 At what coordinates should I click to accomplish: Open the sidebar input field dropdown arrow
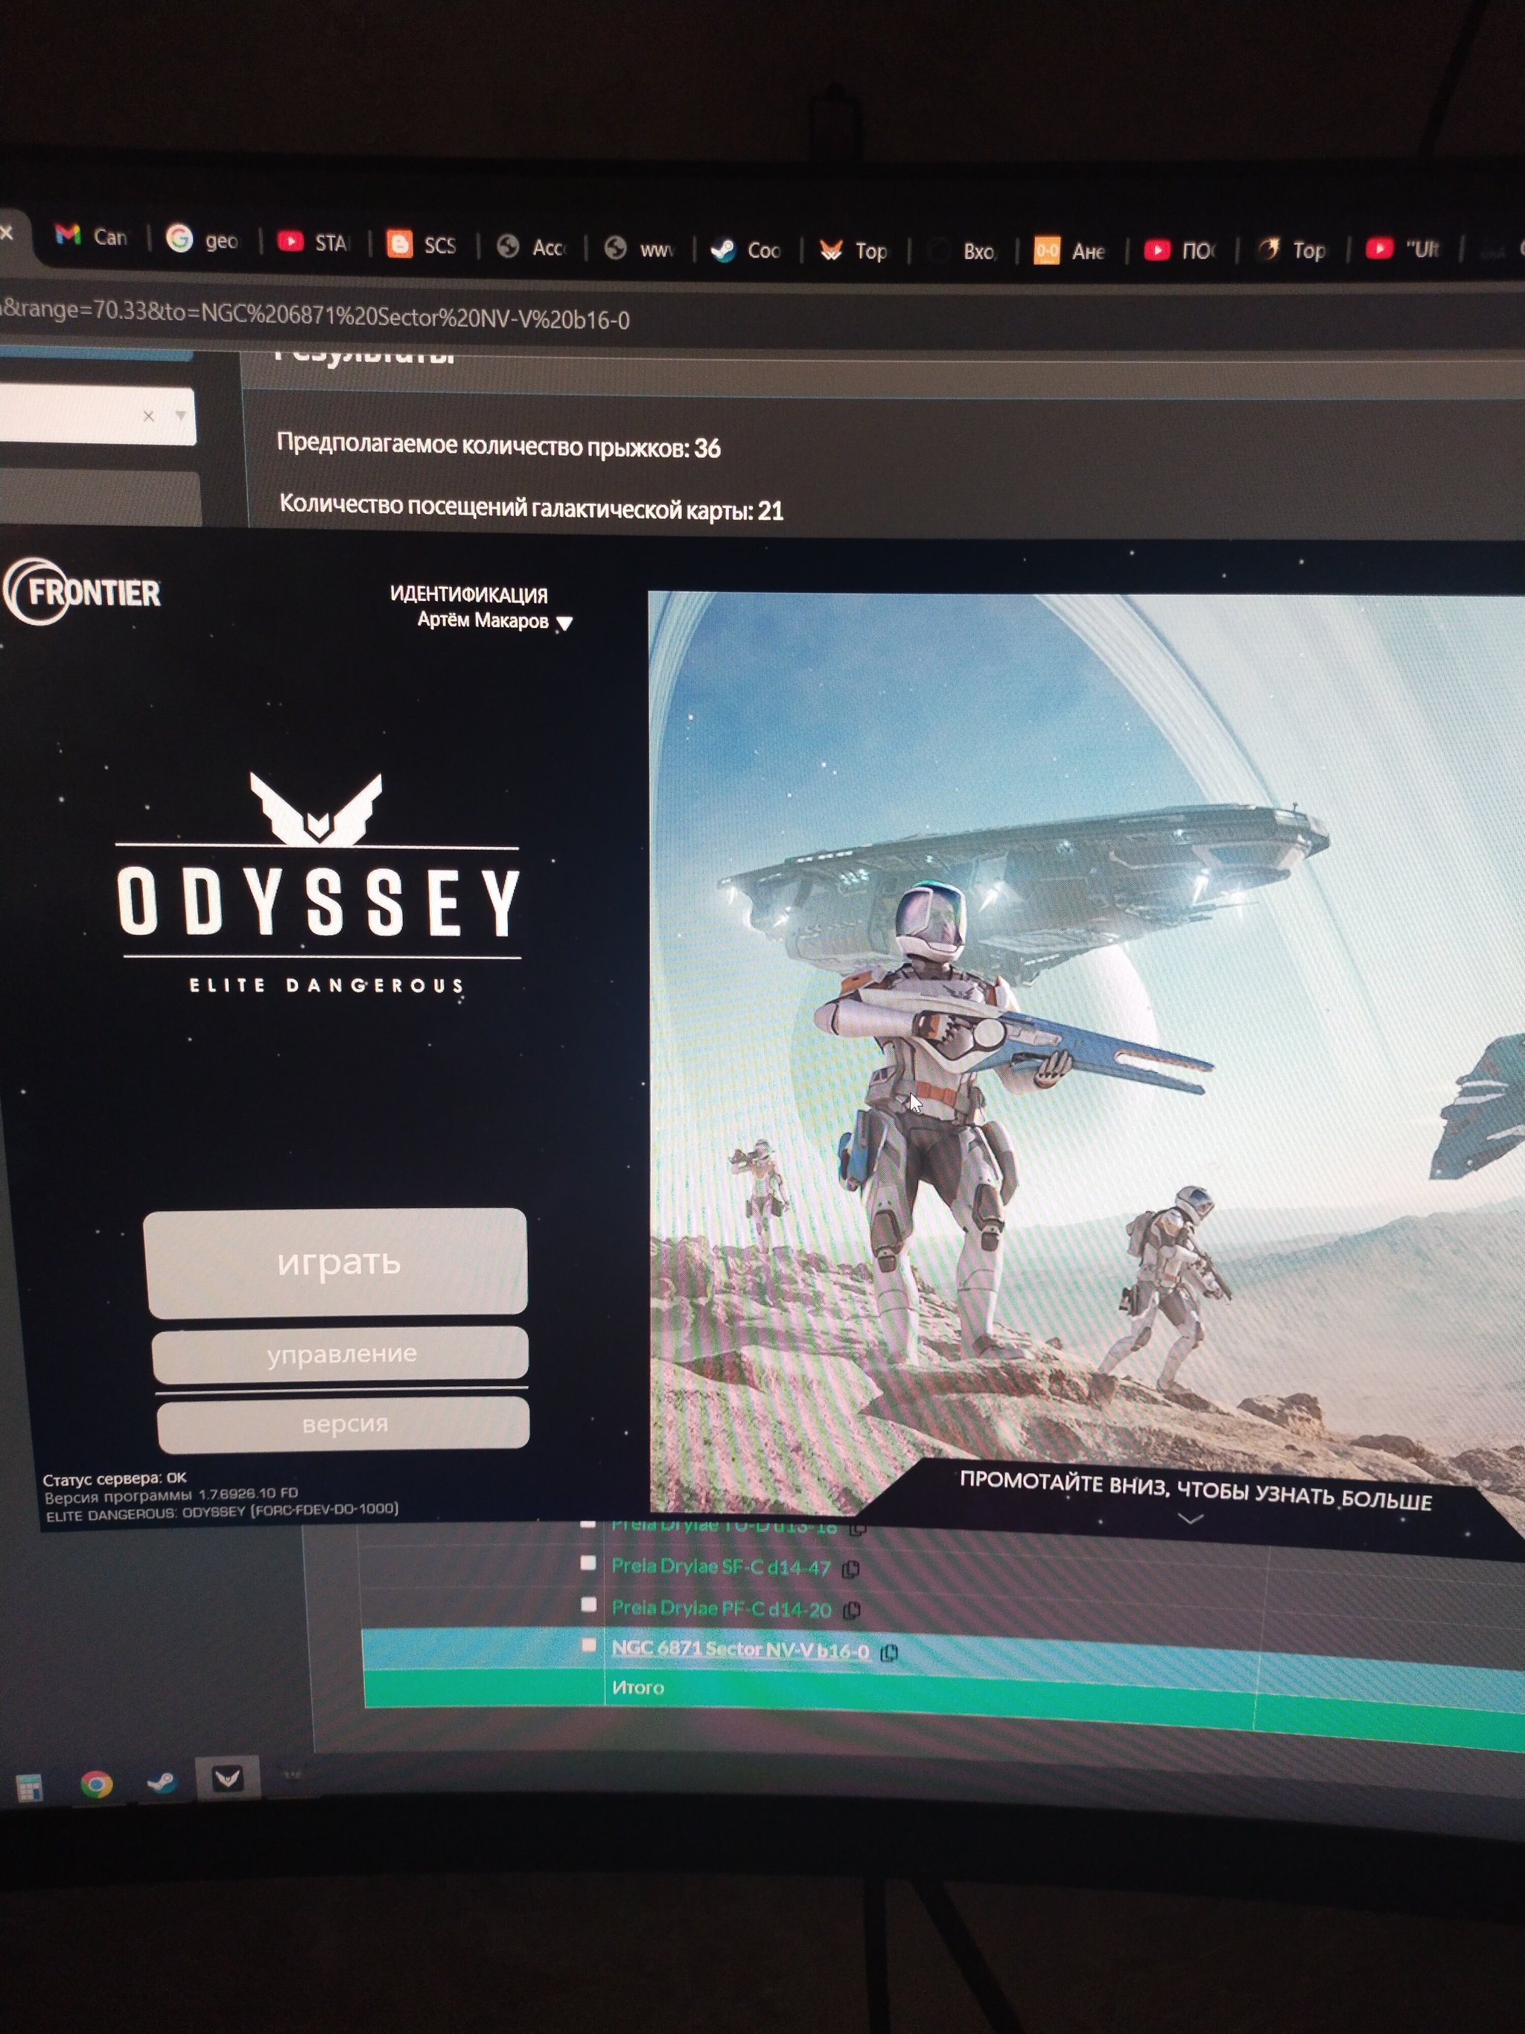tap(180, 416)
